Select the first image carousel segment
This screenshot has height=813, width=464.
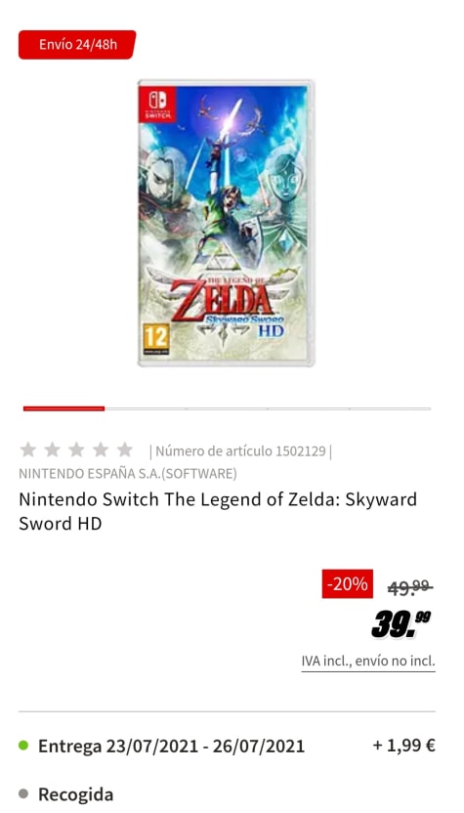63,408
